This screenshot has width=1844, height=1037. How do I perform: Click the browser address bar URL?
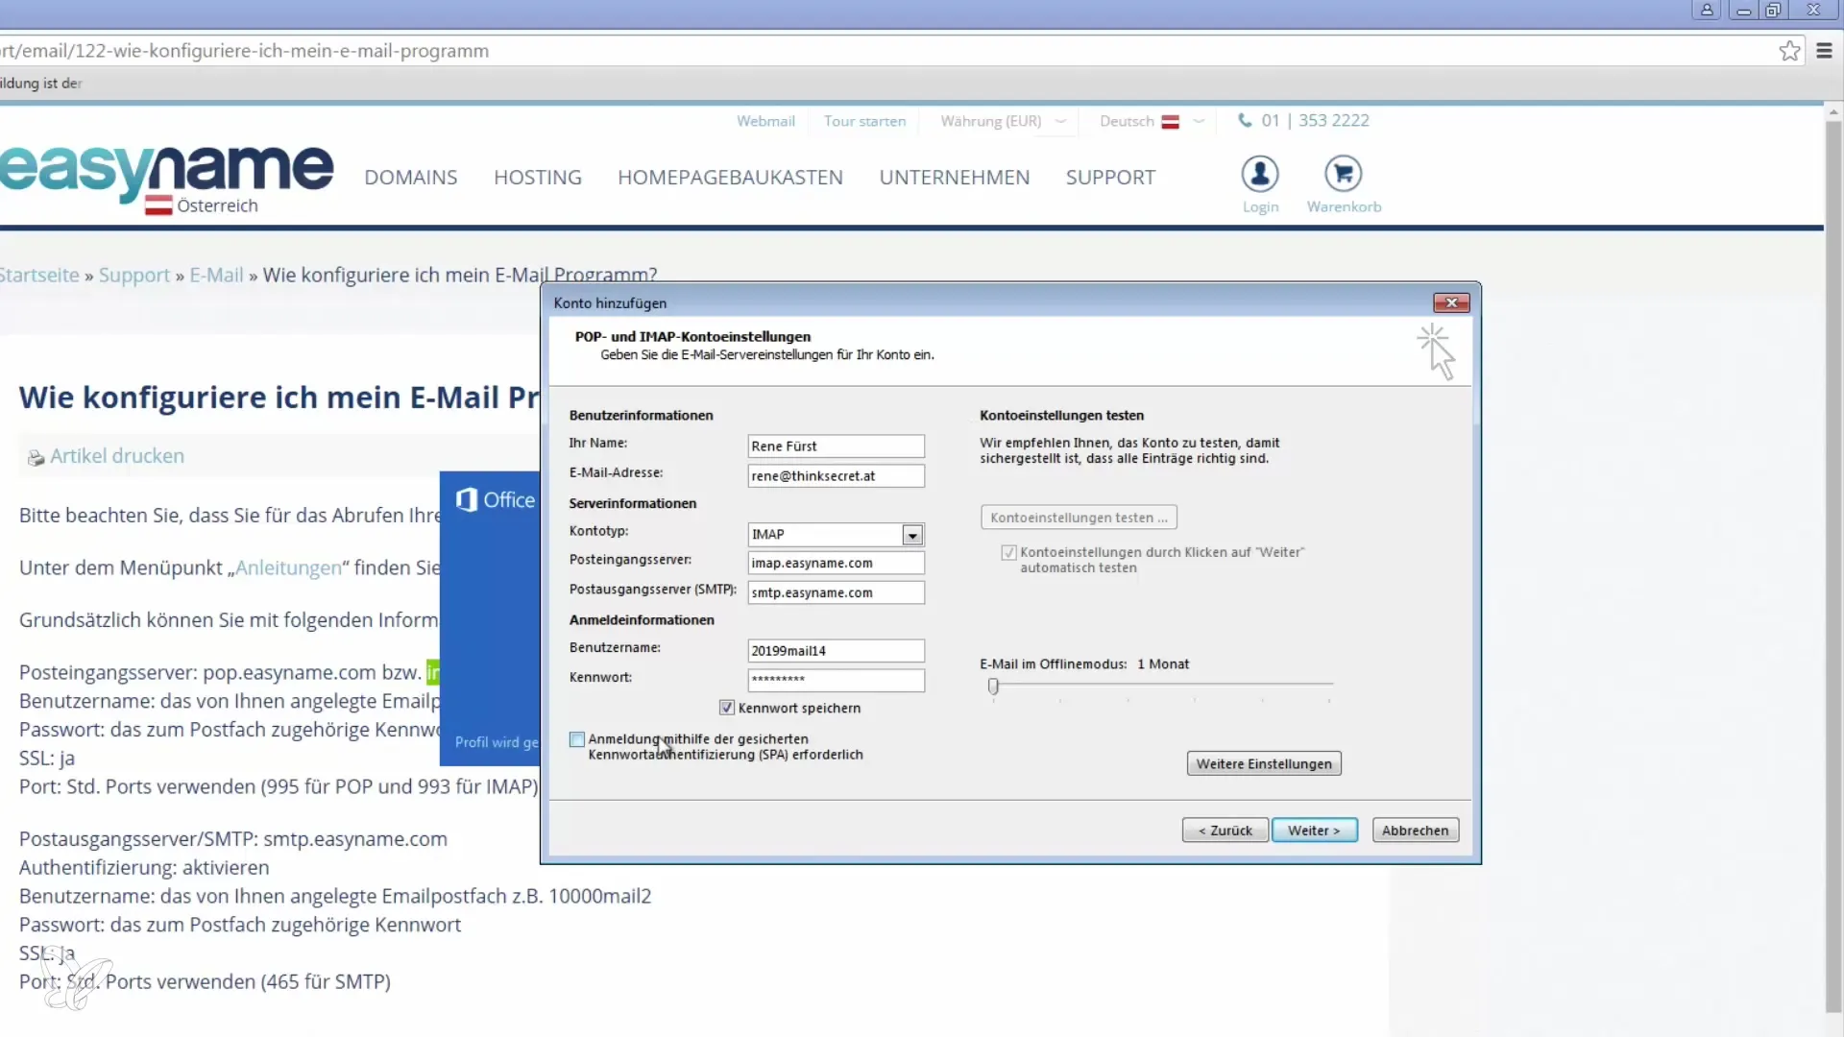tap(244, 51)
